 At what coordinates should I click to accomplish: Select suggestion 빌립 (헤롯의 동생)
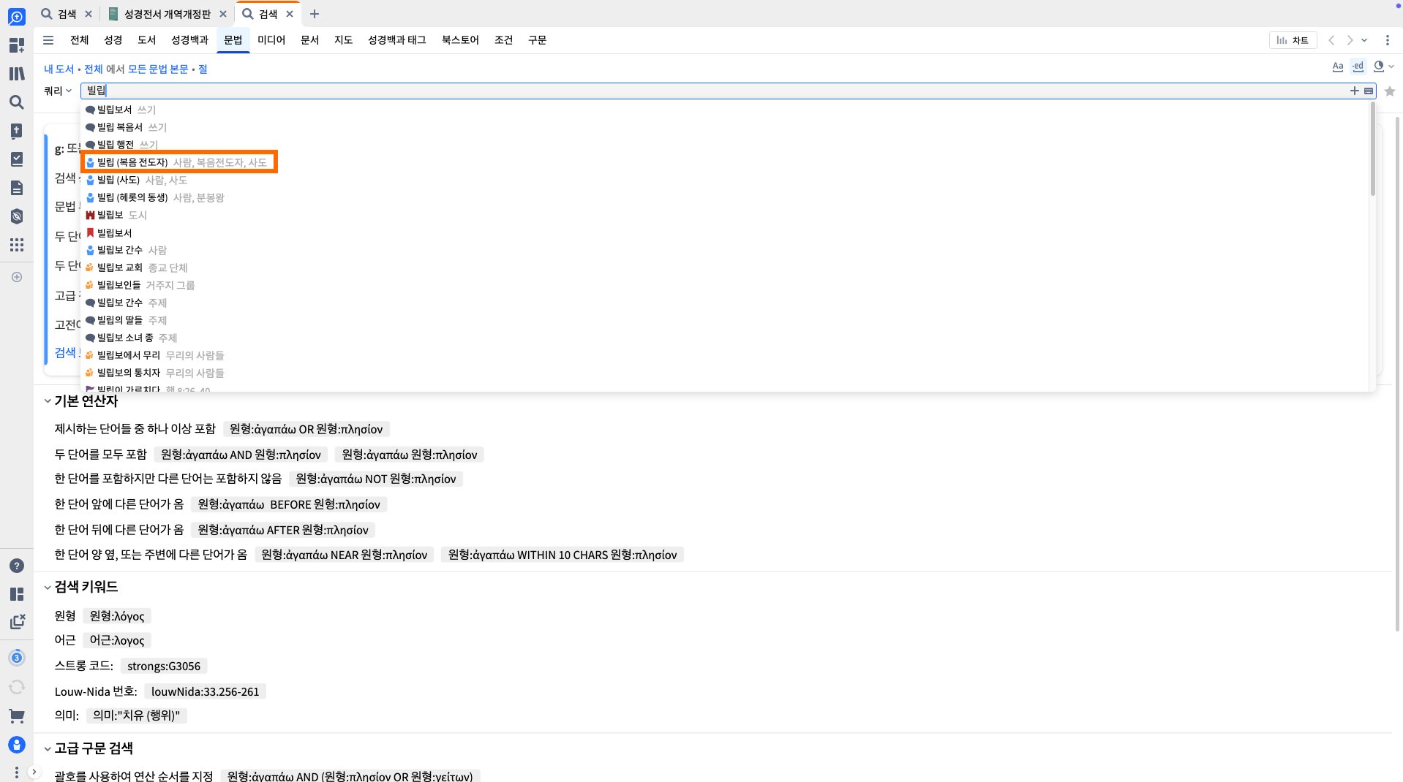(154, 197)
